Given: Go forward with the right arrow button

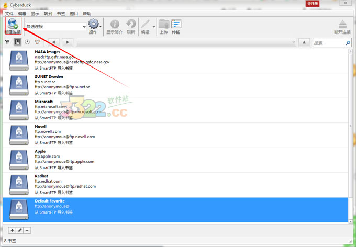Looking at the screenshot, I should tap(68, 42).
